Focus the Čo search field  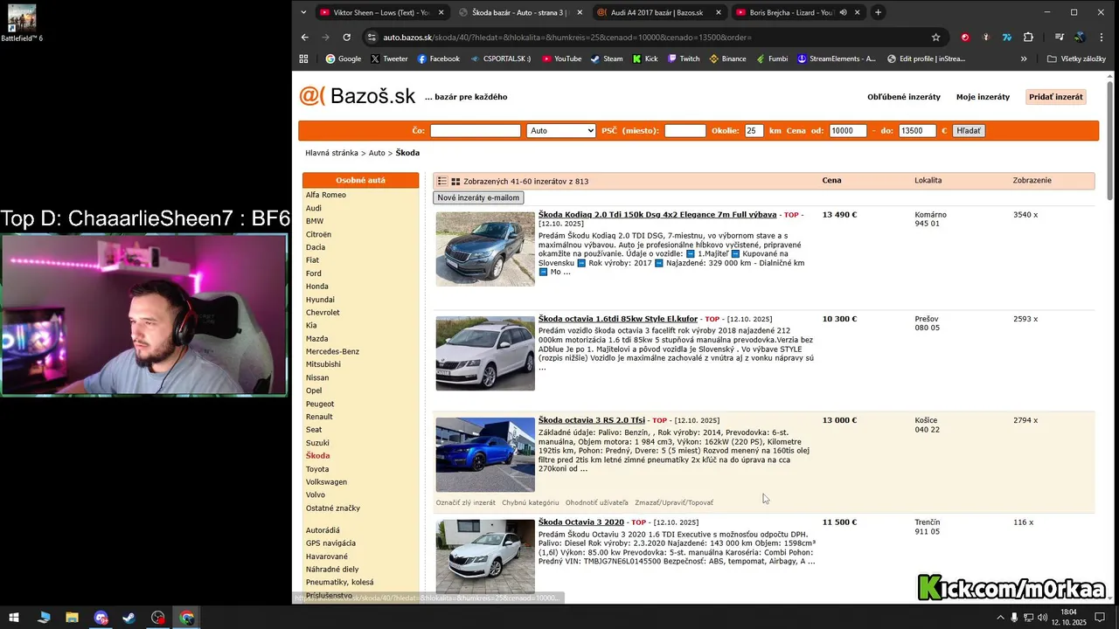click(476, 131)
